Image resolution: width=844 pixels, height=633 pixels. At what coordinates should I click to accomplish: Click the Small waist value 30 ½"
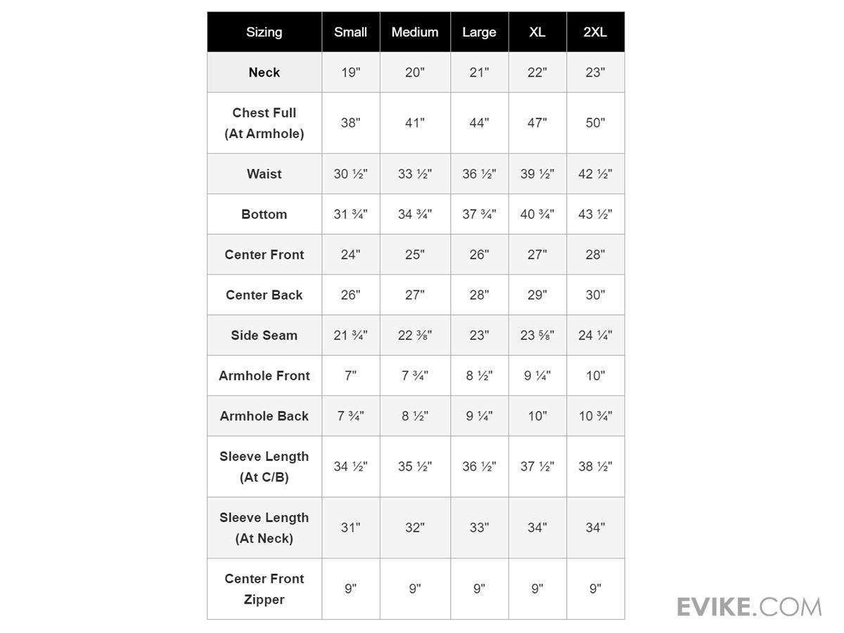[350, 174]
